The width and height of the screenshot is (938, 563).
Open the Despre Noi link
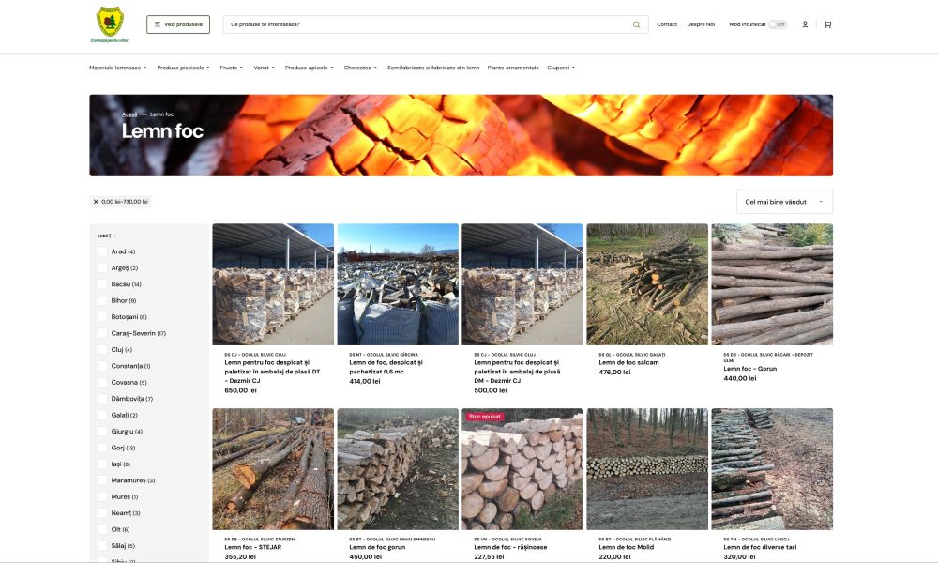coord(701,24)
